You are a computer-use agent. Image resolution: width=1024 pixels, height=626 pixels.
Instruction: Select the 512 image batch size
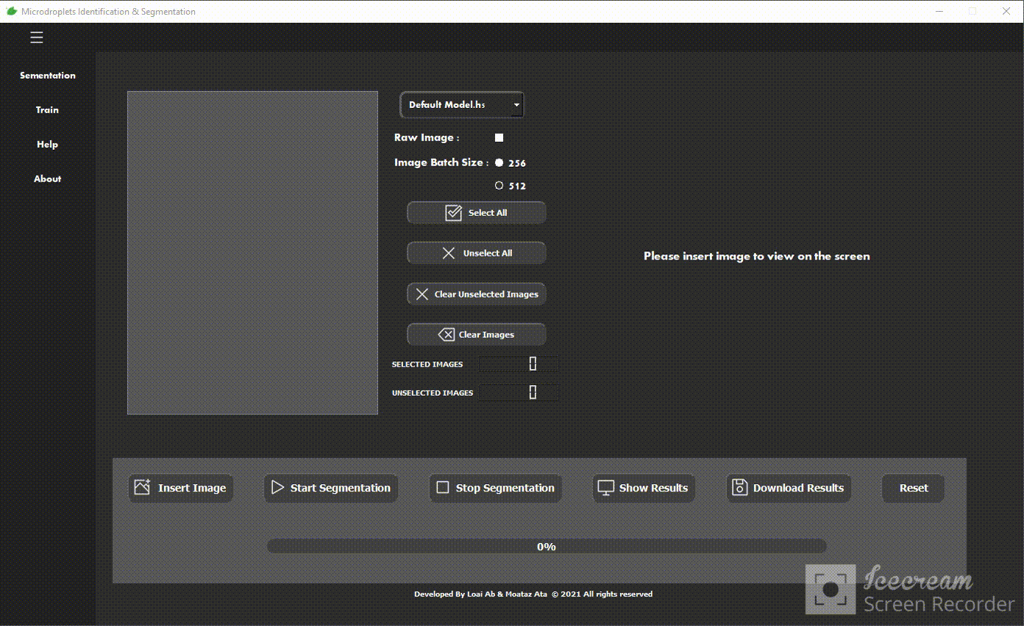499,186
